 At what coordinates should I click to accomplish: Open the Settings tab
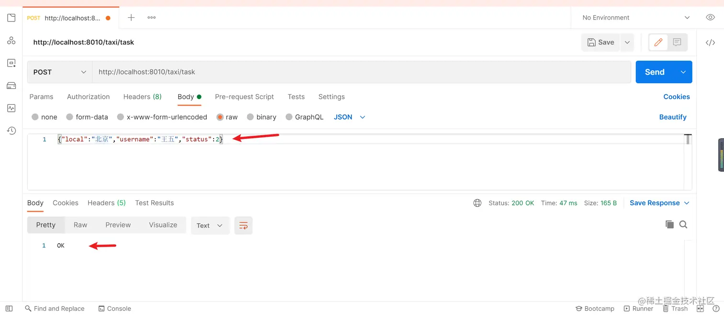click(331, 97)
